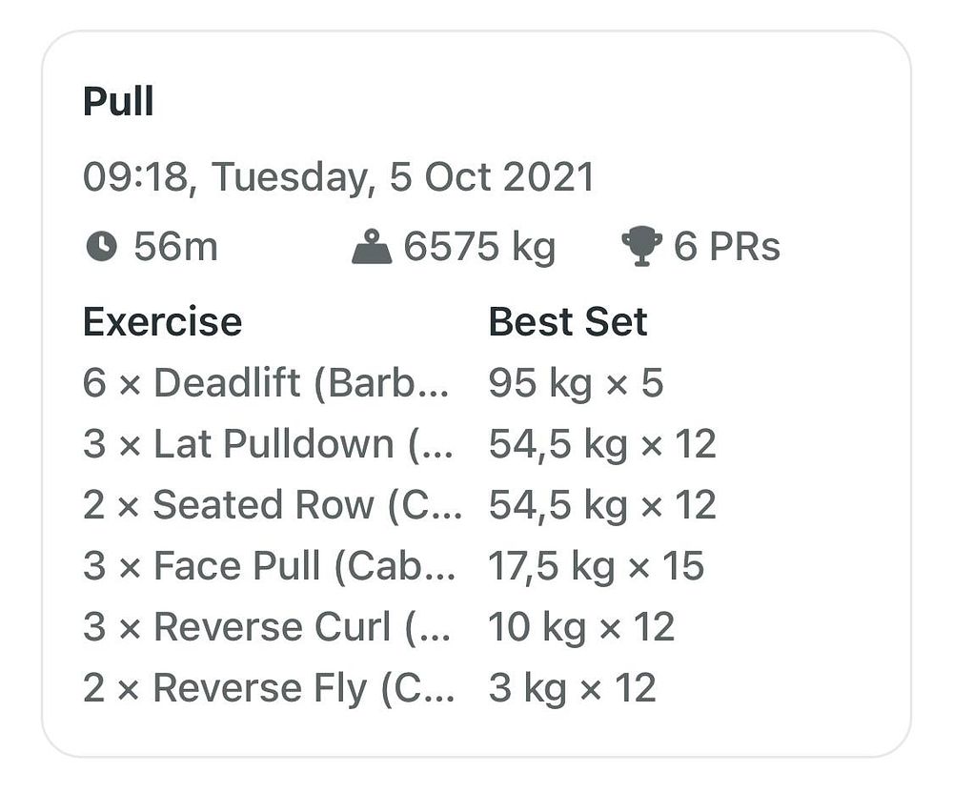The width and height of the screenshot is (953, 793).
Task: Open the Deadlift (Barbell) exercise row
Action: point(267,383)
